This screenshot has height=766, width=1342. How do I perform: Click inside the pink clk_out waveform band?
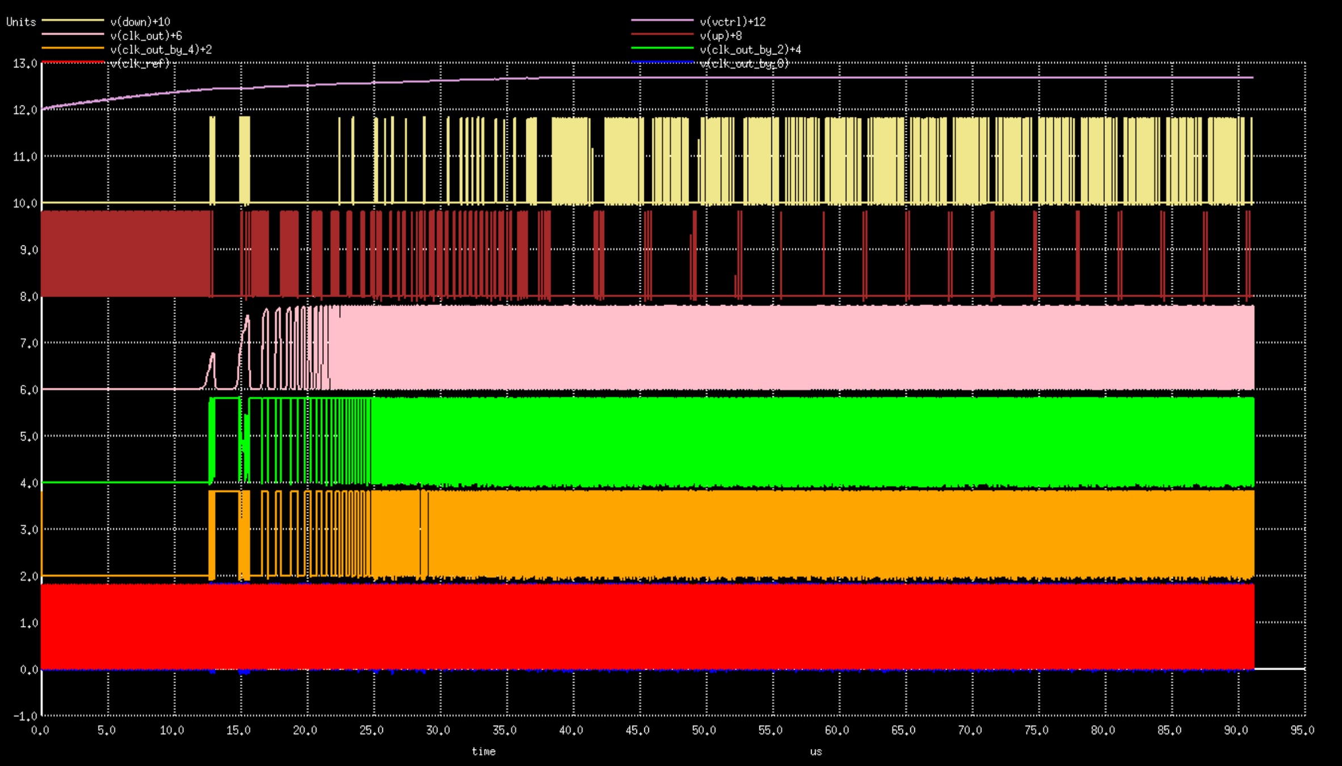(x=794, y=347)
